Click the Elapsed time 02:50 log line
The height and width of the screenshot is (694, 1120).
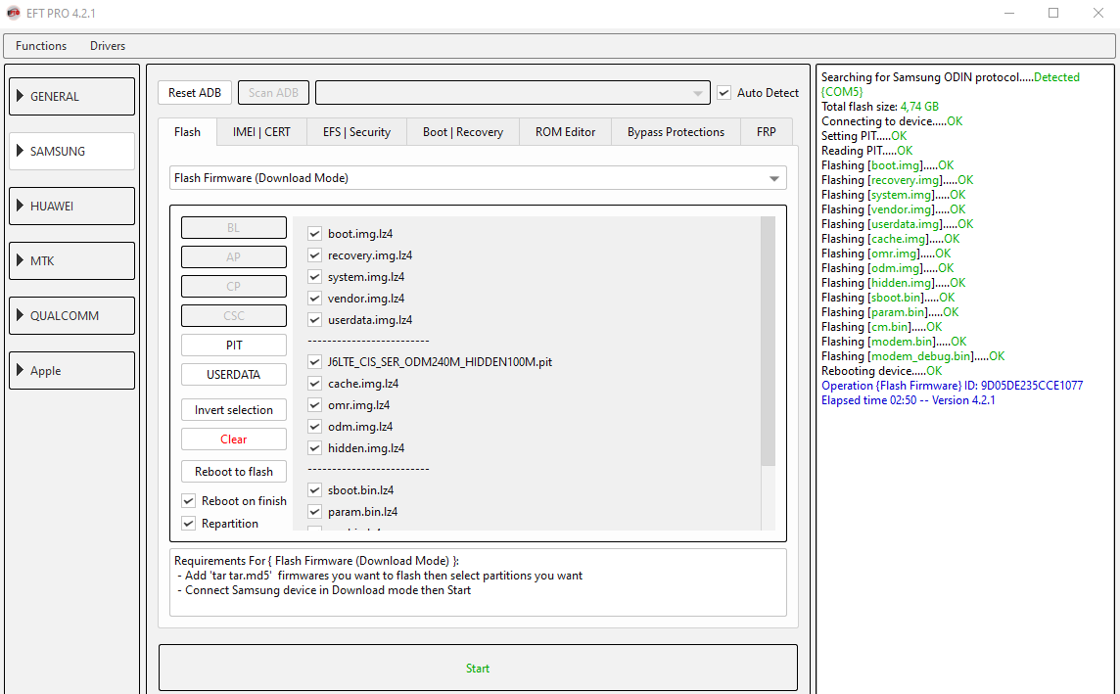click(908, 399)
